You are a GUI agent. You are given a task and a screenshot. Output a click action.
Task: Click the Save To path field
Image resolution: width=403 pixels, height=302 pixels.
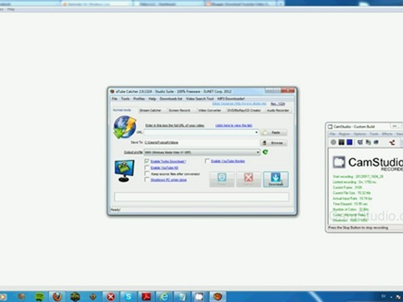(201, 143)
